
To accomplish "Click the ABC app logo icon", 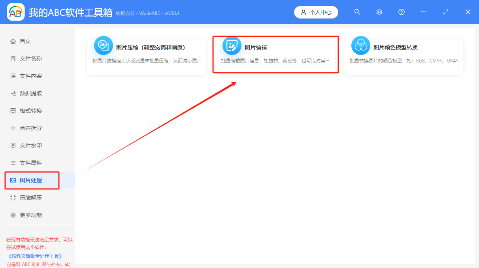I will point(16,12).
